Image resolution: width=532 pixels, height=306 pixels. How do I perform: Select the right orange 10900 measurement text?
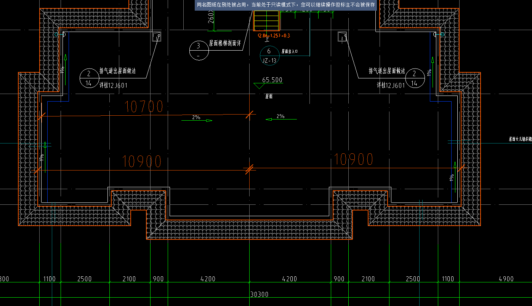(353, 159)
